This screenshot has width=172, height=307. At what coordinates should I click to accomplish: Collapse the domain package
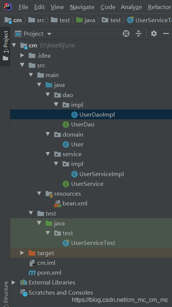pyautogui.click(x=47, y=134)
